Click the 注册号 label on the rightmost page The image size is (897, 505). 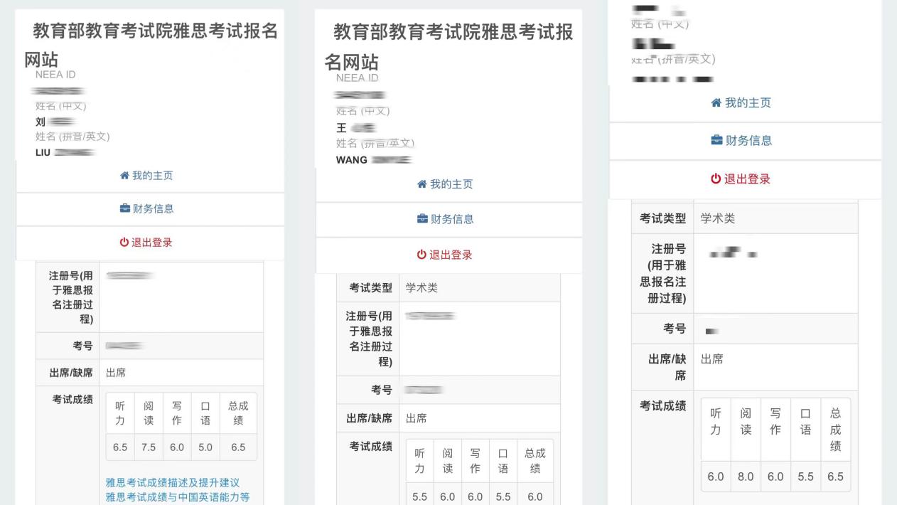point(663,274)
